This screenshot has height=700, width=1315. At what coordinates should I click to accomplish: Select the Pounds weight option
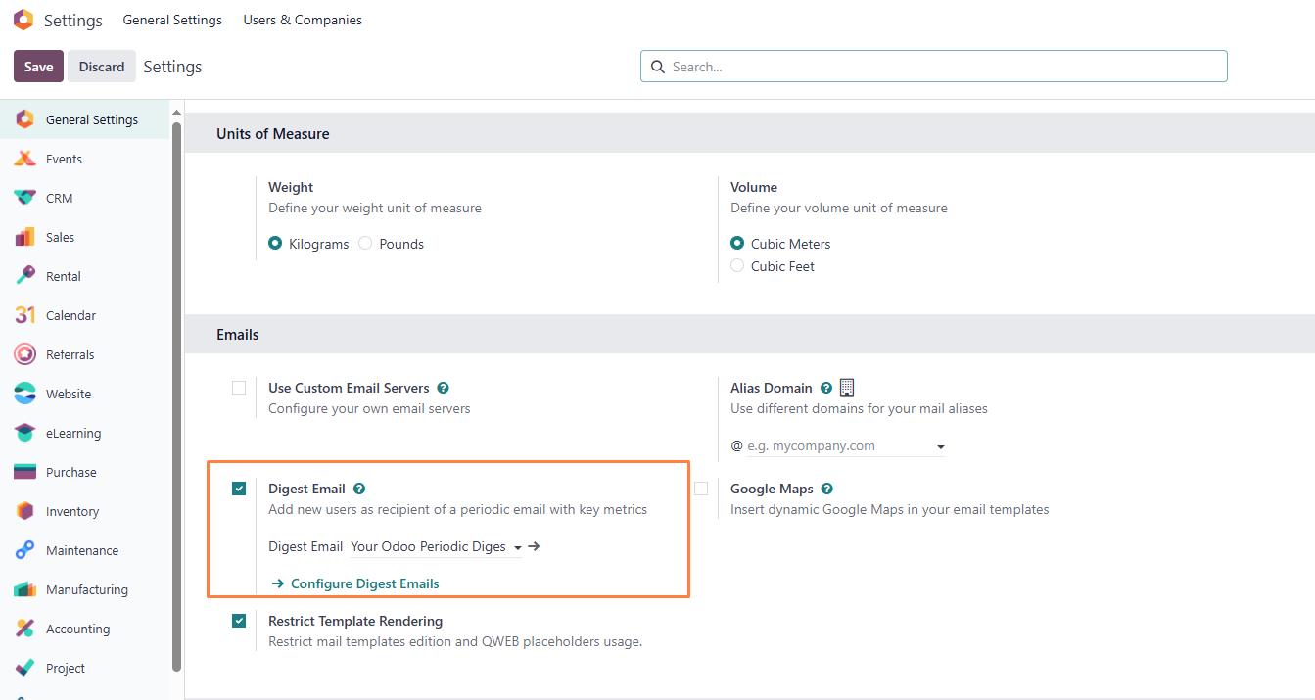(x=365, y=244)
